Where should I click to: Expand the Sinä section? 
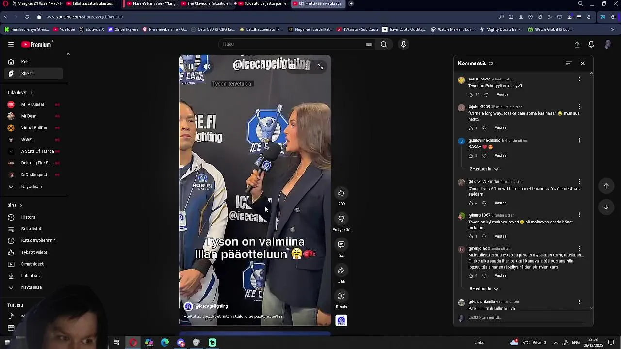15,206
